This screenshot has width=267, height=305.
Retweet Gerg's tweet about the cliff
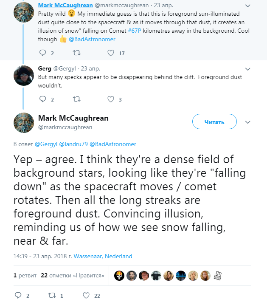[76, 99]
